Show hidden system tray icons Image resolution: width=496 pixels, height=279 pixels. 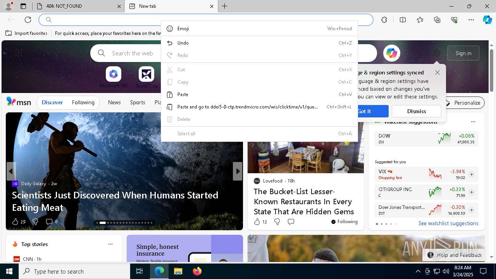(418, 271)
